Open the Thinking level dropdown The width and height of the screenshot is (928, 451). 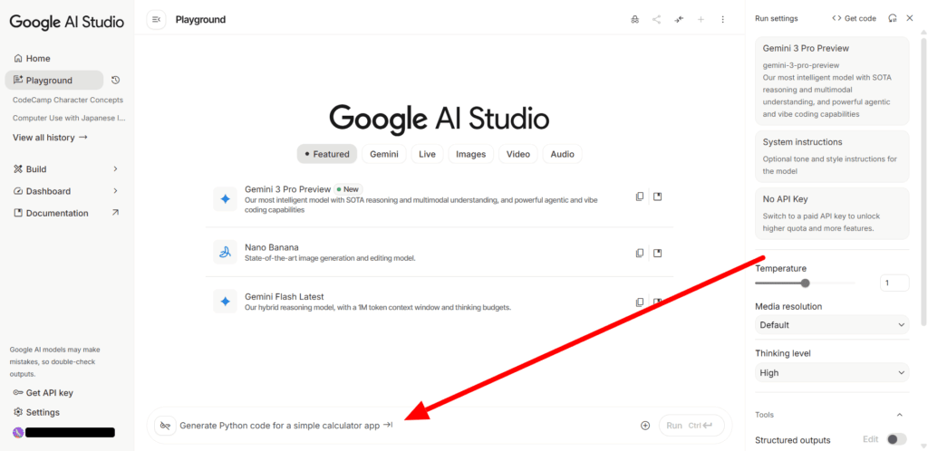pyautogui.click(x=831, y=373)
